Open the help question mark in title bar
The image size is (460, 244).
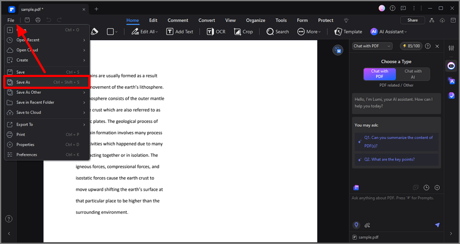[393, 8]
